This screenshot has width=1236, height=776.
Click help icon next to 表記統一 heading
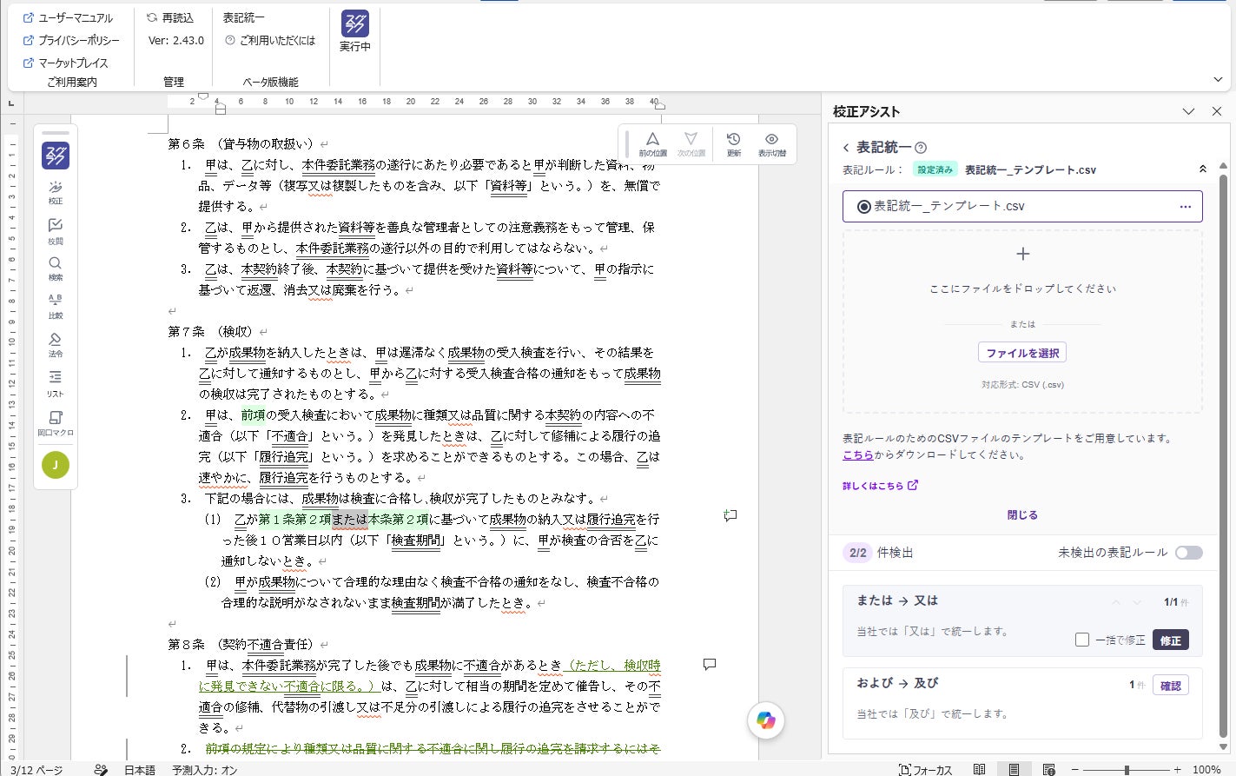tap(921, 148)
